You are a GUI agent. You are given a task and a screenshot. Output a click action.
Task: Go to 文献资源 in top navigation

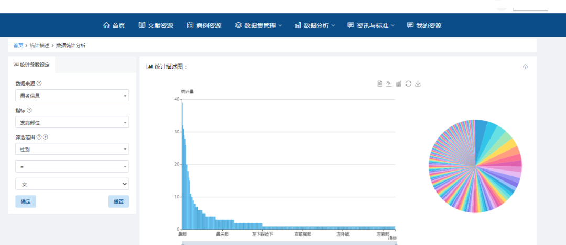tap(156, 25)
